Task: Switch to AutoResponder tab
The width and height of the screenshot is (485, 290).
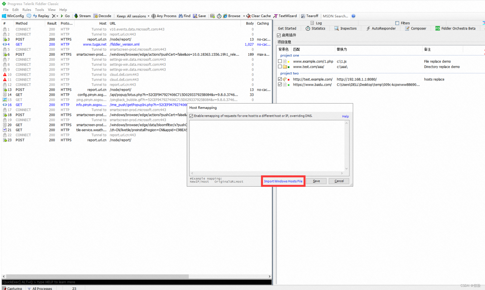Action: tap(381, 29)
